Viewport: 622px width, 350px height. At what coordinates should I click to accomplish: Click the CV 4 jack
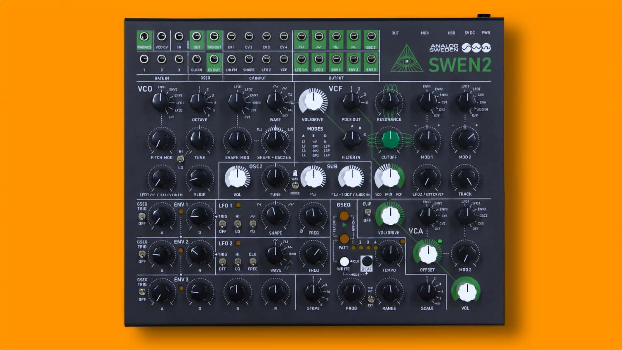[284, 36]
